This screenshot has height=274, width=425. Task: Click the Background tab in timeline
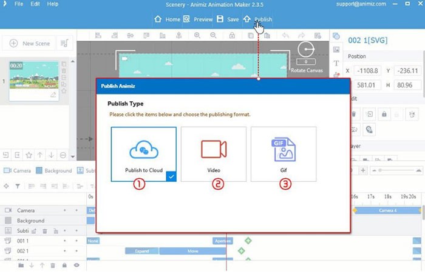(x=54, y=171)
